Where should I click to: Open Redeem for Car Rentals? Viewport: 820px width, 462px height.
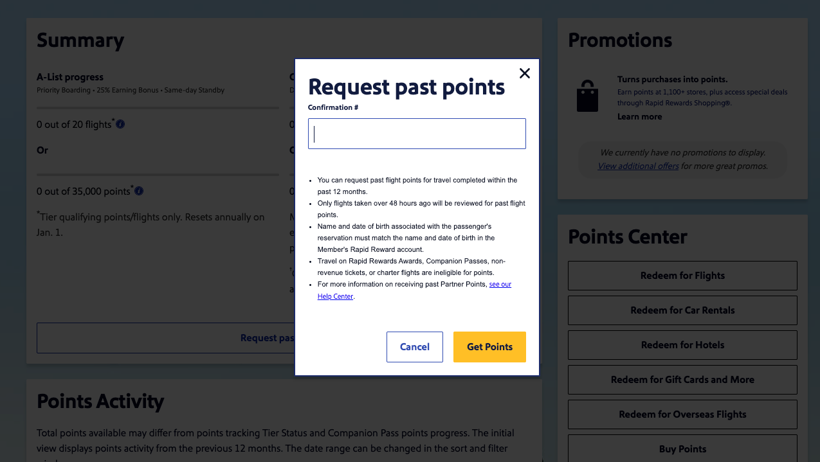682,310
